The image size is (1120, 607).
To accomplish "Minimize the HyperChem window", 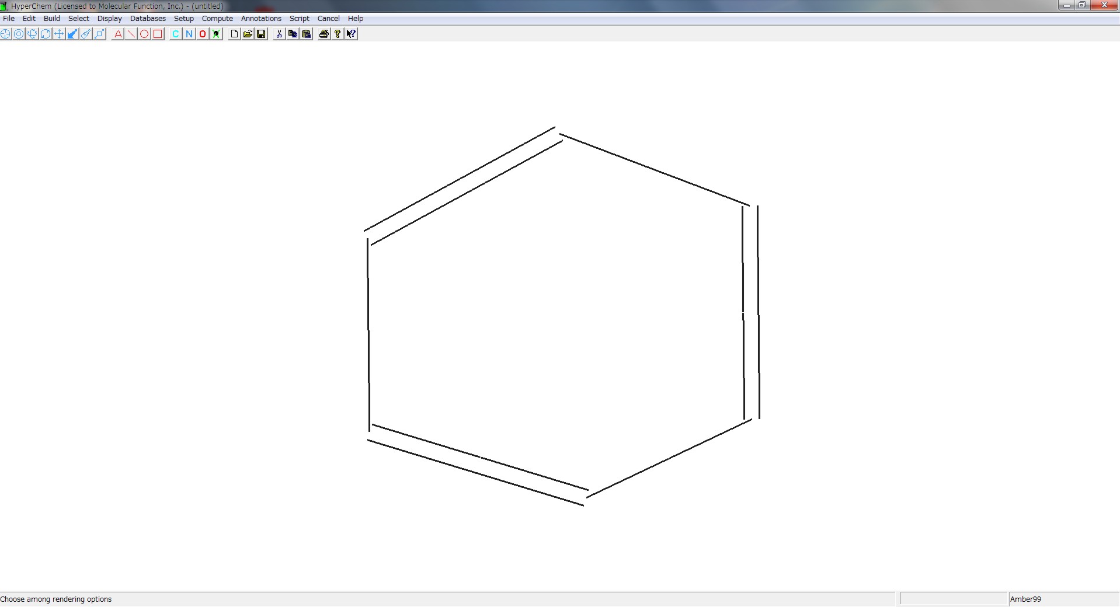I will [x=1067, y=5].
